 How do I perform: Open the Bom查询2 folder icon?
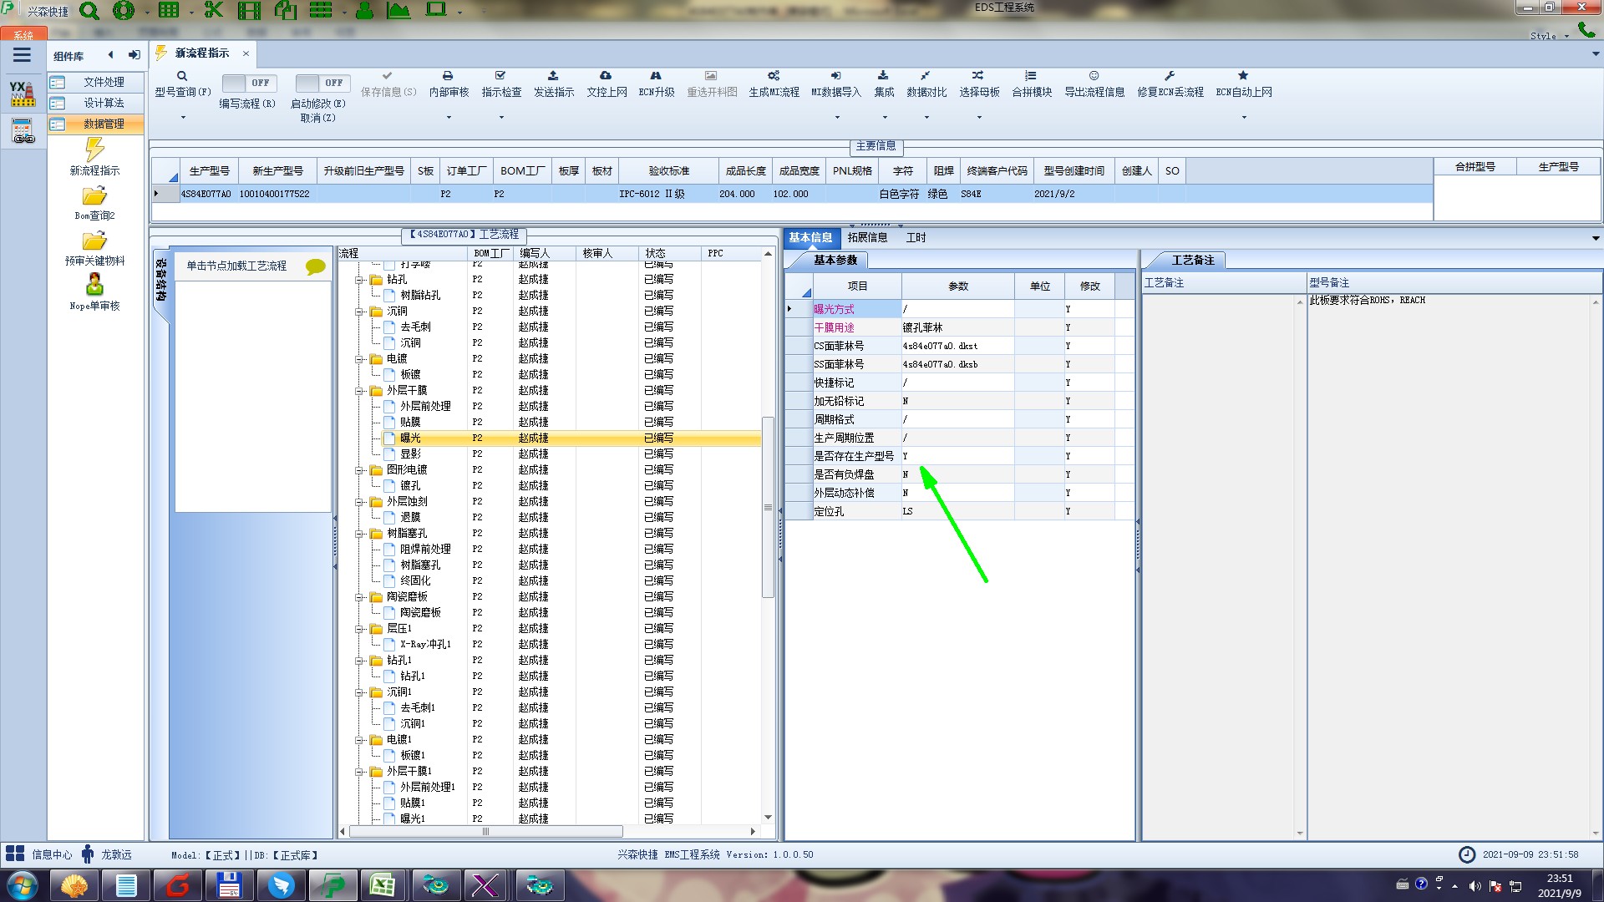94,196
